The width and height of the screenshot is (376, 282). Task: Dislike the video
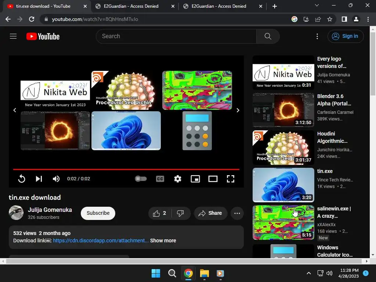[x=181, y=213]
